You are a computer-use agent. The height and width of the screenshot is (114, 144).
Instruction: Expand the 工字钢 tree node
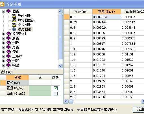pyautogui.click(x=3, y=56)
